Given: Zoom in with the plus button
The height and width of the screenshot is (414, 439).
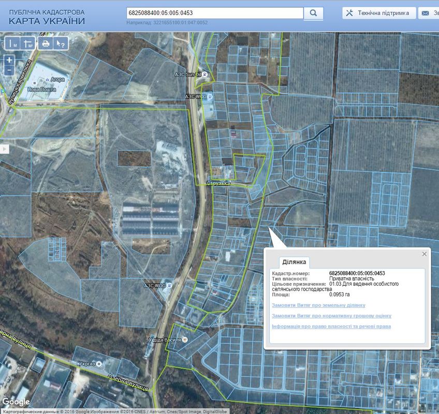Looking at the screenshot, I should (x=9, y=60).
